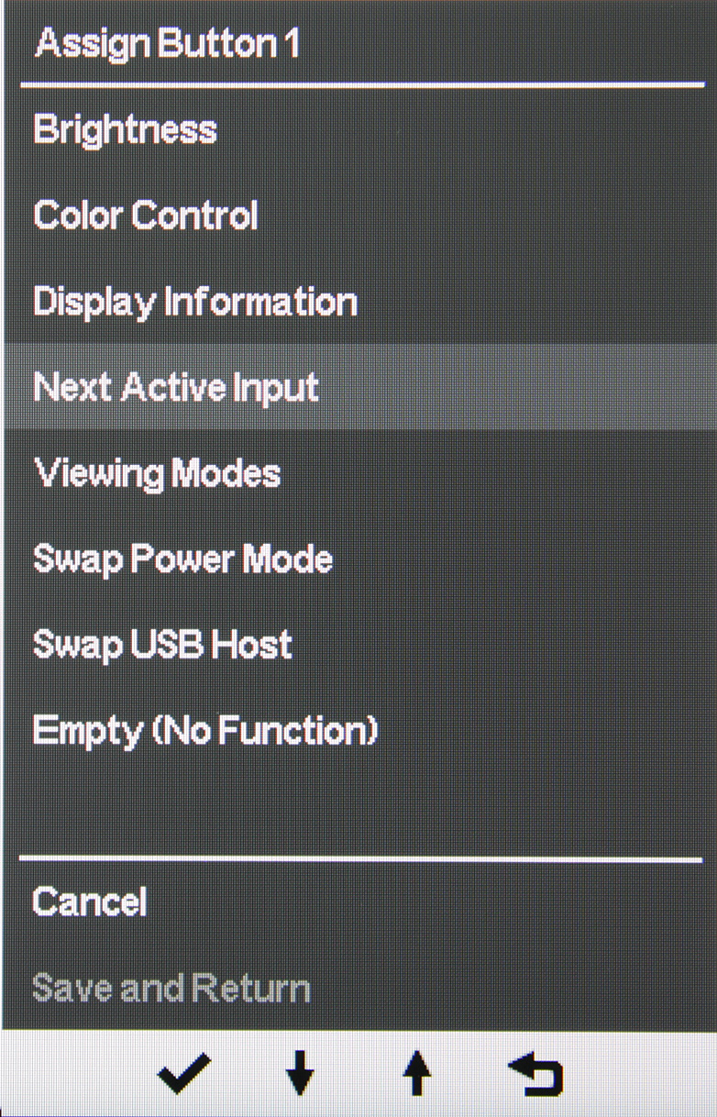Click the Assign Button 1 title
Screen dimensions: 717x1117
pyautogui.click(x=168, y=44)
